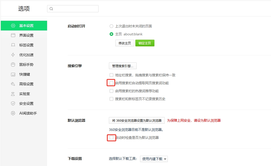Click the search magnifier icon in options box
The image size is (271, 166).
(x=51, y=9)
